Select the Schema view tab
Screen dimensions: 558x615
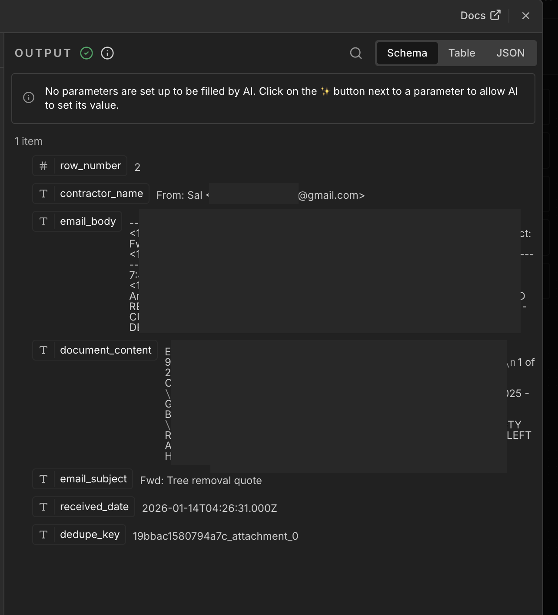407,53
